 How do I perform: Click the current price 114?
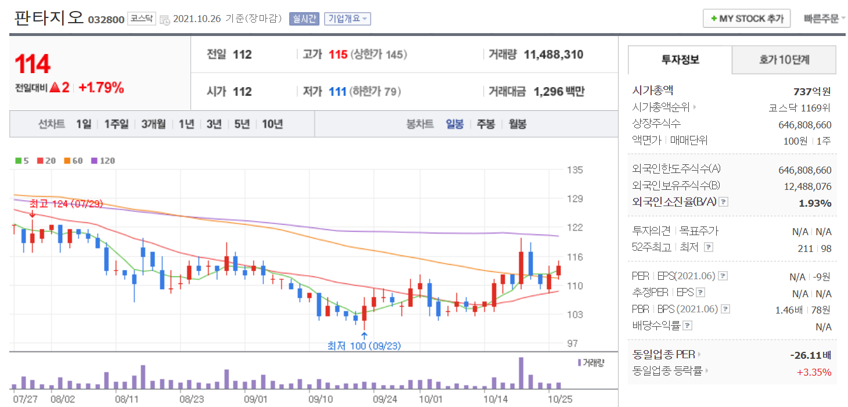(x=33, y=64)
